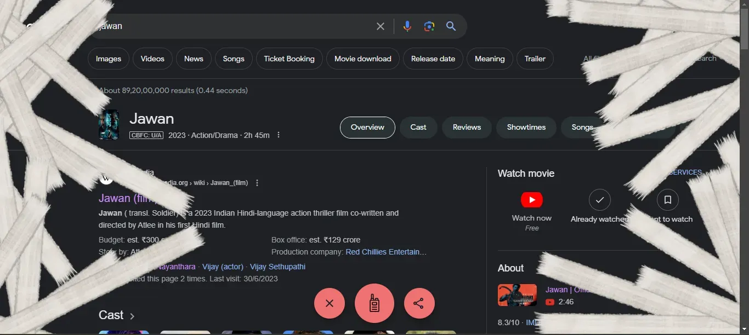Click the Jawan movie poster thumbnail
Image resolution: width=749 pixels, height=335 pixels.
pyautogui.click(x=109, y=125)
